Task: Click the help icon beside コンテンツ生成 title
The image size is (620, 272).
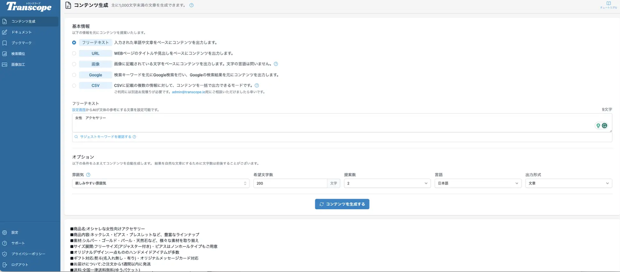Action: click(191, 5)
